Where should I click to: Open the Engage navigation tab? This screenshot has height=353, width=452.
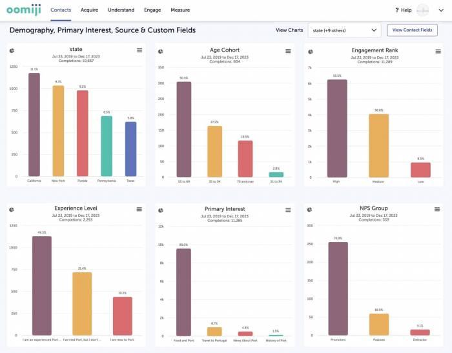pyautogui.click(x=153, y=10)
